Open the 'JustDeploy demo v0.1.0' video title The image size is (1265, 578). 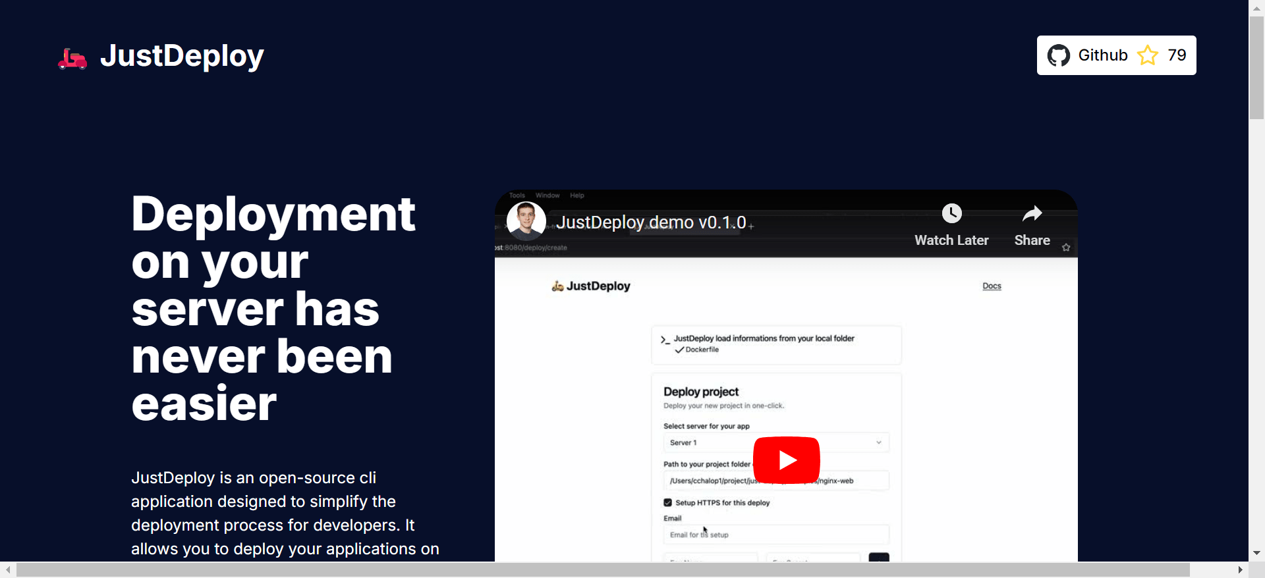(651, 223)
